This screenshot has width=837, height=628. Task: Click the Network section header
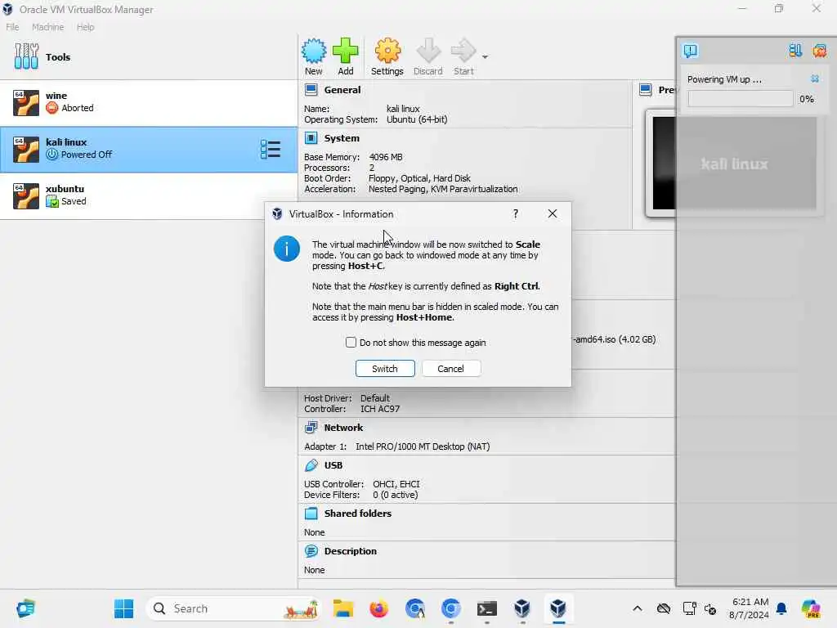[343, 428]
